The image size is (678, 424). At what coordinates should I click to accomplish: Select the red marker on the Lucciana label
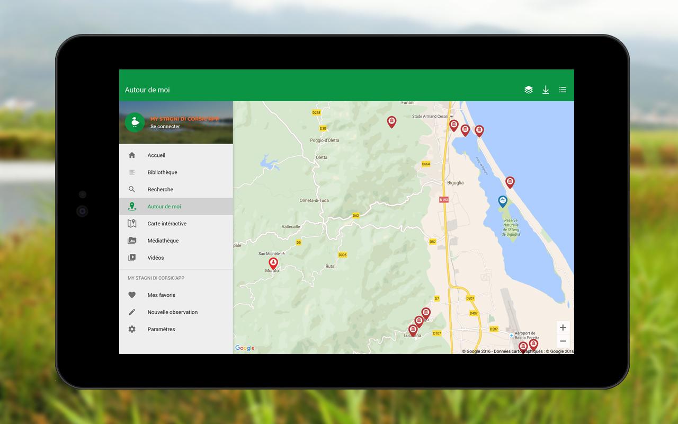(x=413, y=330)
